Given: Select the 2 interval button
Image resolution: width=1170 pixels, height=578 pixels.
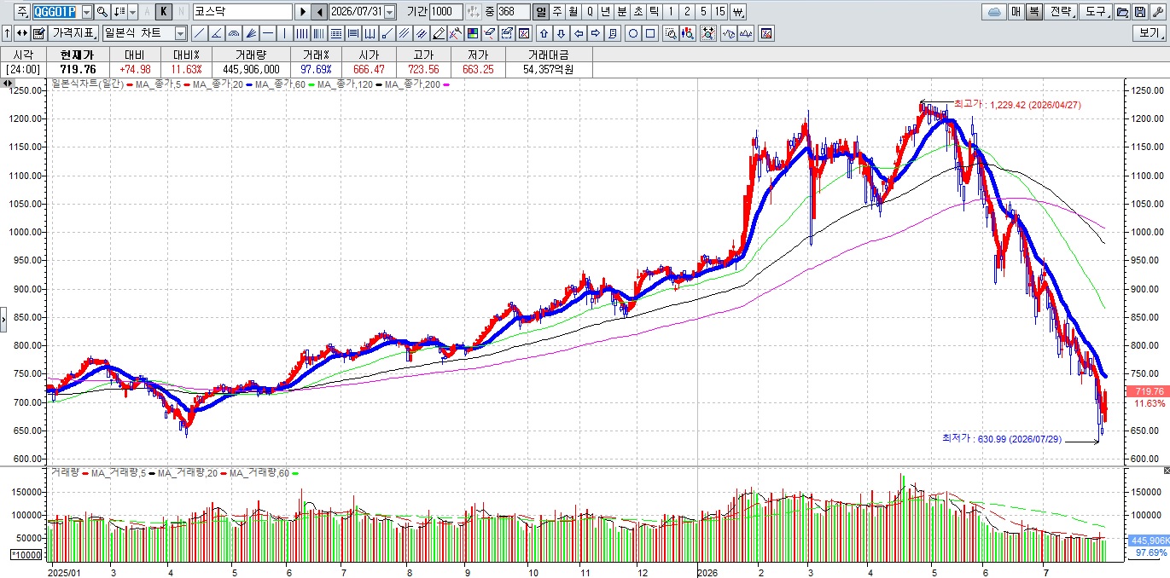Looking at the screenshot, I should (687, 12).
